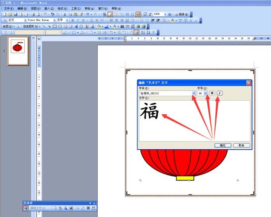Select the Arrow drawing tool

(49, 26)
